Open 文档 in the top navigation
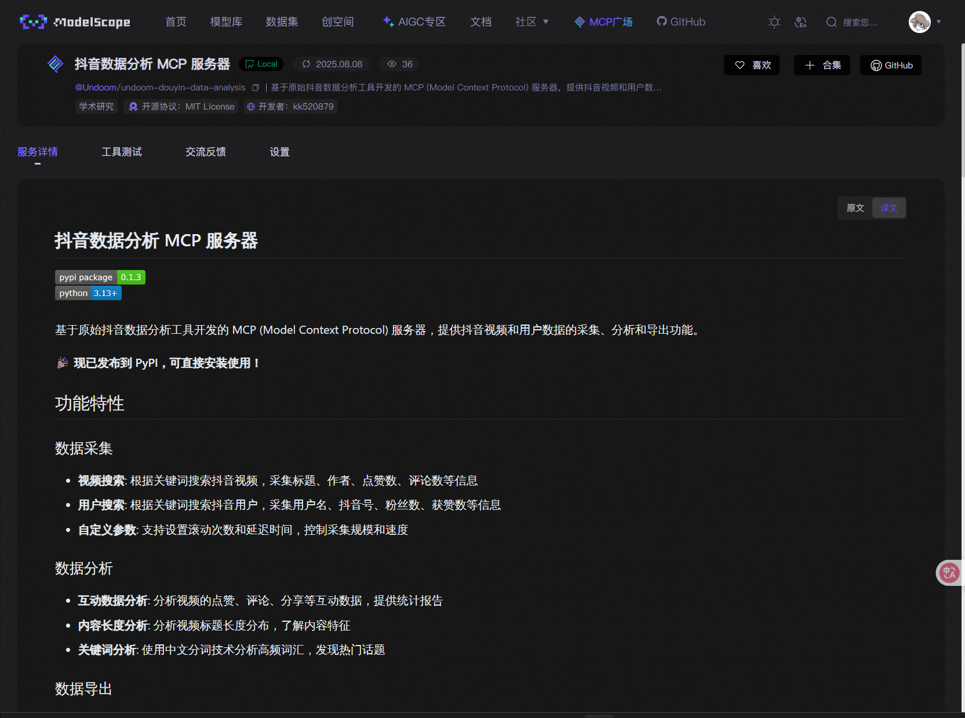 click(480, 22)
